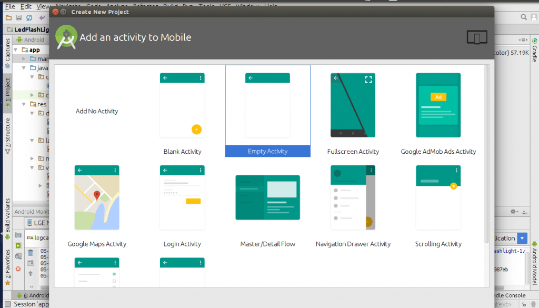
Task: Click the Android Studio logo in dialog header
Action: tap(66, 37)
